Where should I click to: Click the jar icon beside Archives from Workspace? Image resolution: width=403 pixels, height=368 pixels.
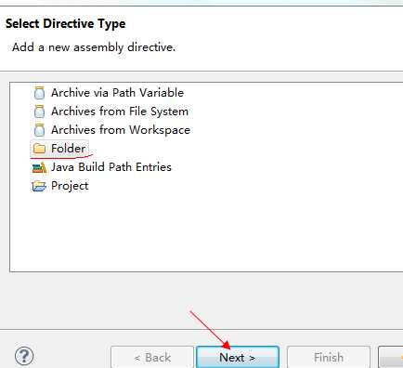[39, 130]
